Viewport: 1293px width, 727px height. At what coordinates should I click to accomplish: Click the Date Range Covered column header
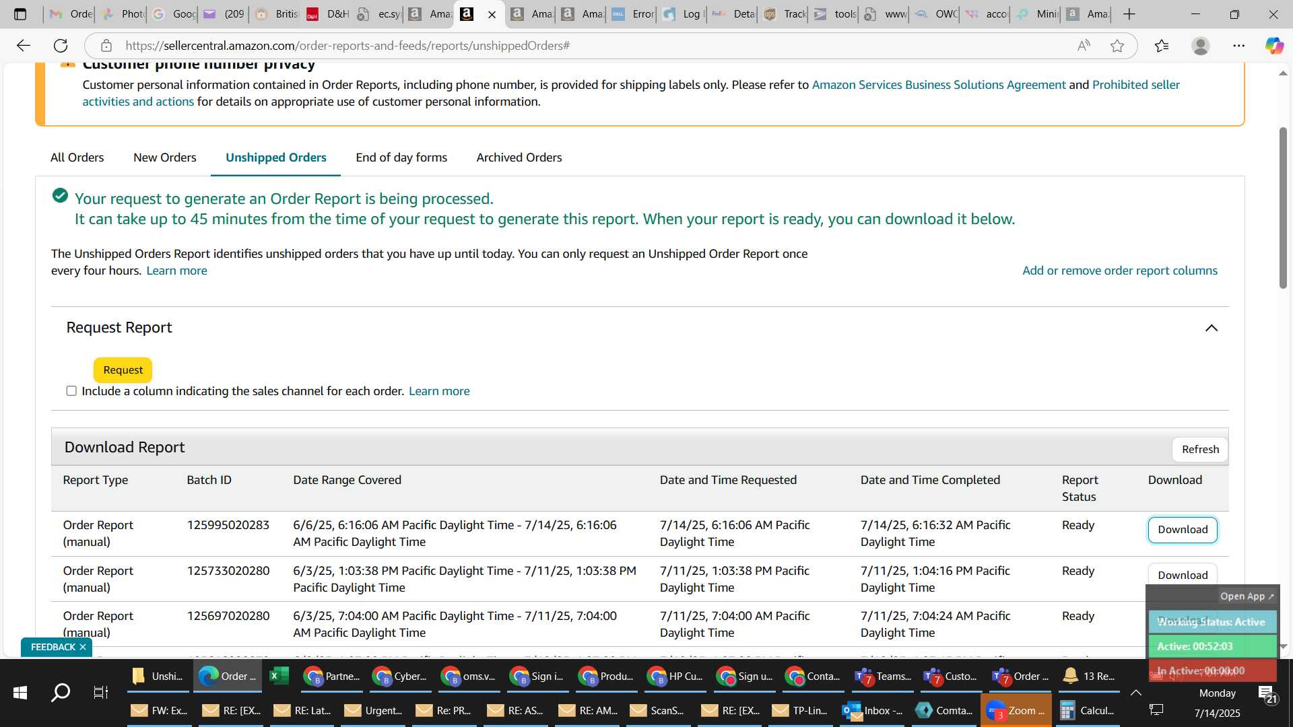point(347,480)
